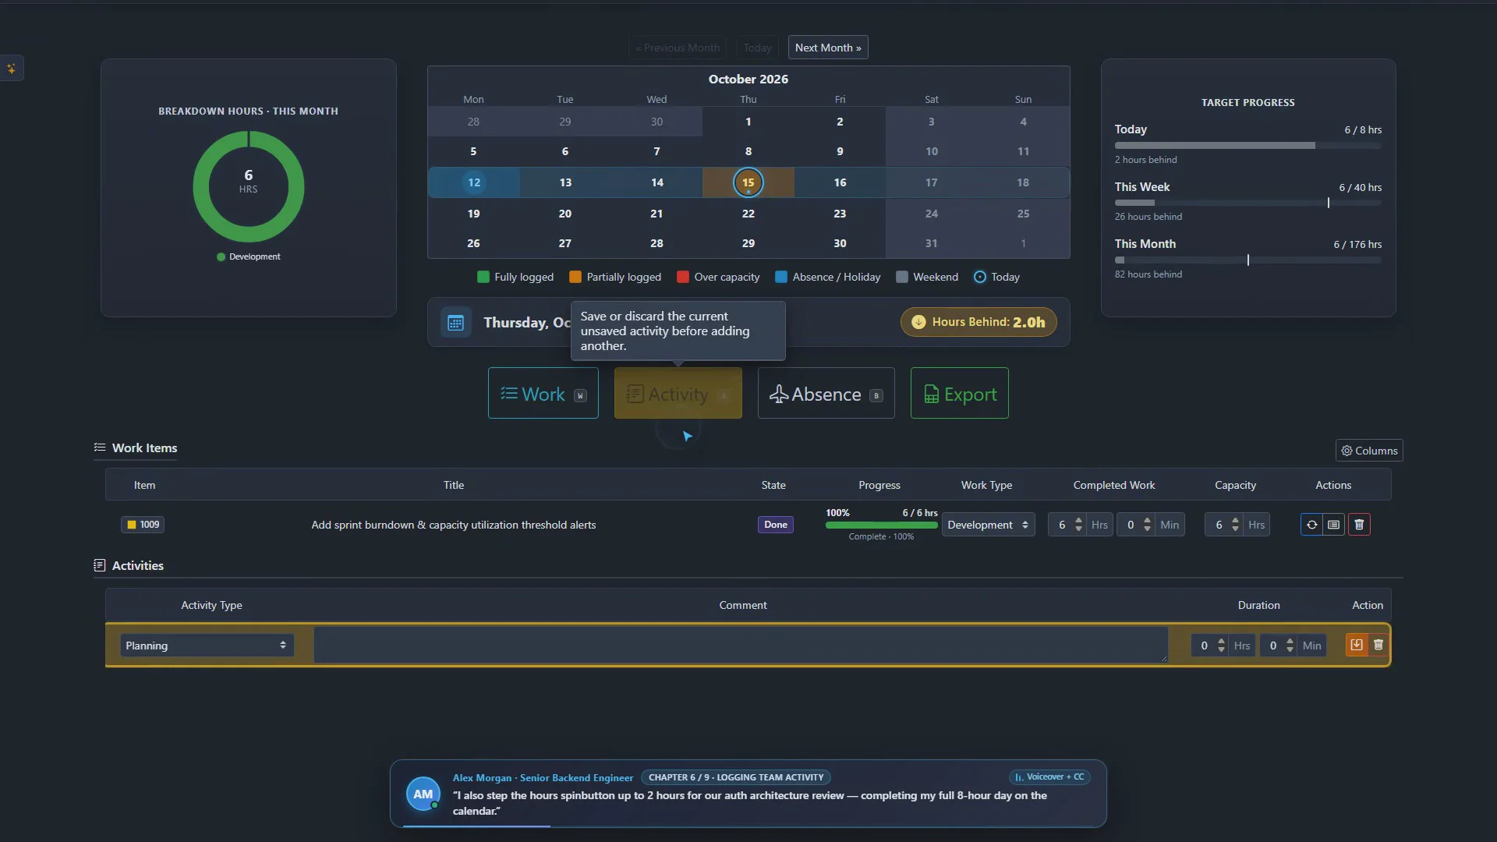Increase Completed Work hours with the up arrow
This screenshot has height=842, width=1497.
(x=1079, y=520)
